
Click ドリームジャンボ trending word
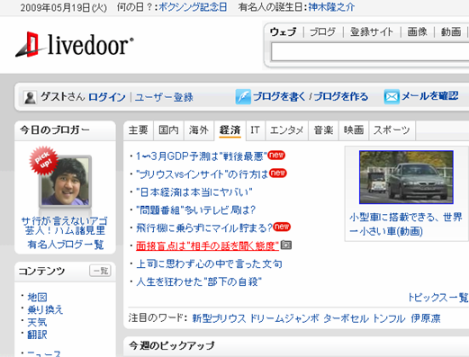coord(284,318)
